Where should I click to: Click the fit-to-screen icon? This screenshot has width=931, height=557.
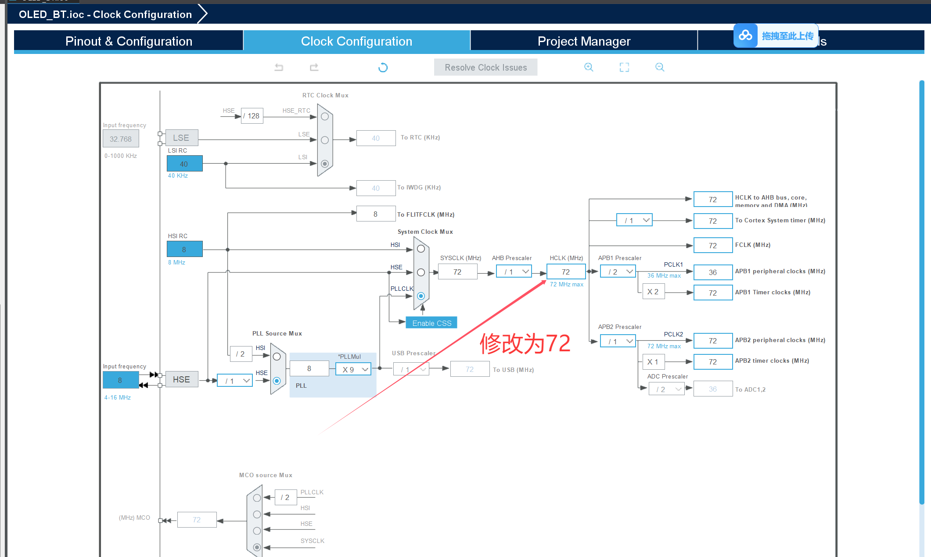coord(624,67)
